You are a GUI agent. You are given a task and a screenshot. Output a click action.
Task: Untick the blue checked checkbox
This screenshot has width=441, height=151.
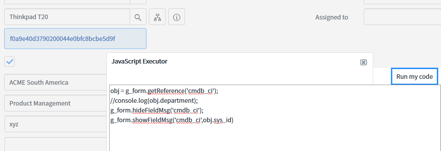(x=9, y=62)
